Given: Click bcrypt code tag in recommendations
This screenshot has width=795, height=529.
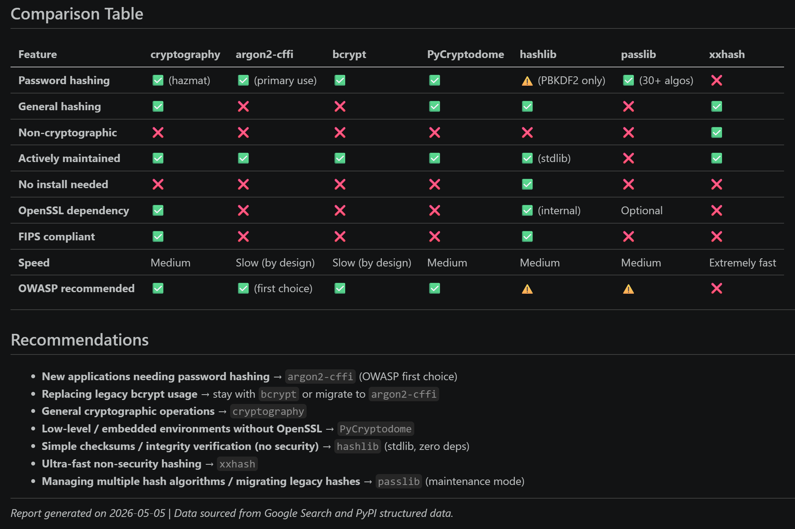Looking at the screenshot, I should (x=279, y=394).
